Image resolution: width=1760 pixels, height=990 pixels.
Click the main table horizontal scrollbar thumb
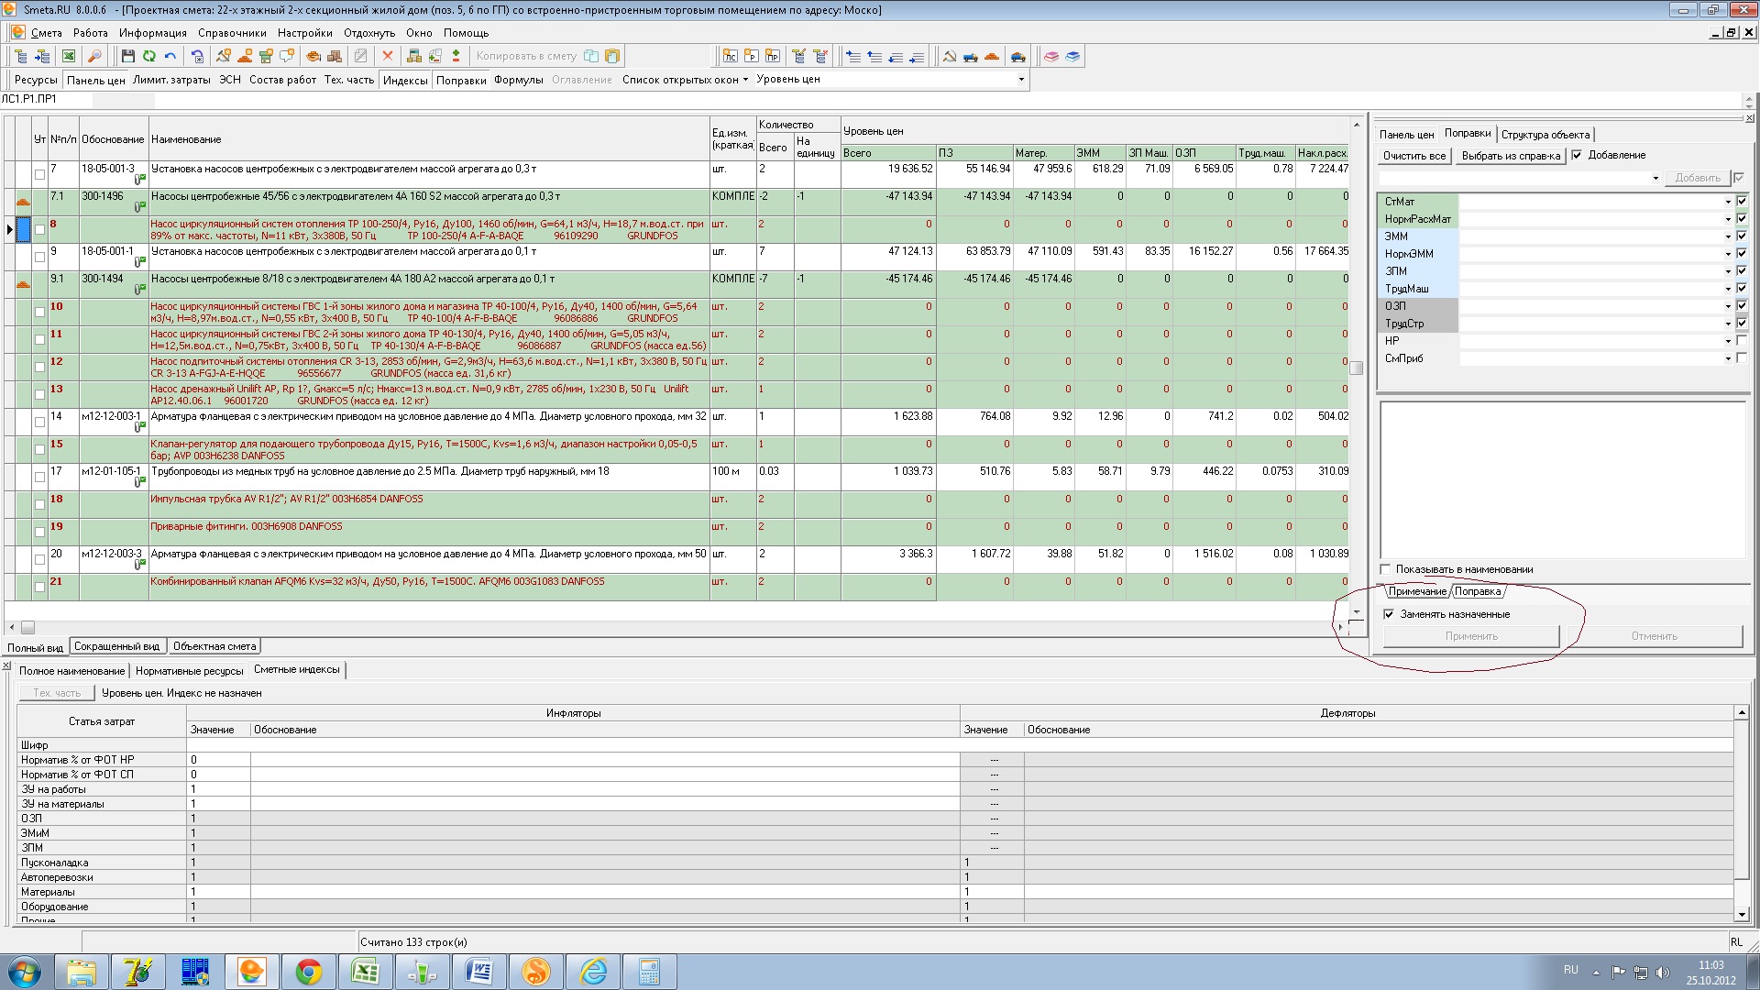point(27,627)
